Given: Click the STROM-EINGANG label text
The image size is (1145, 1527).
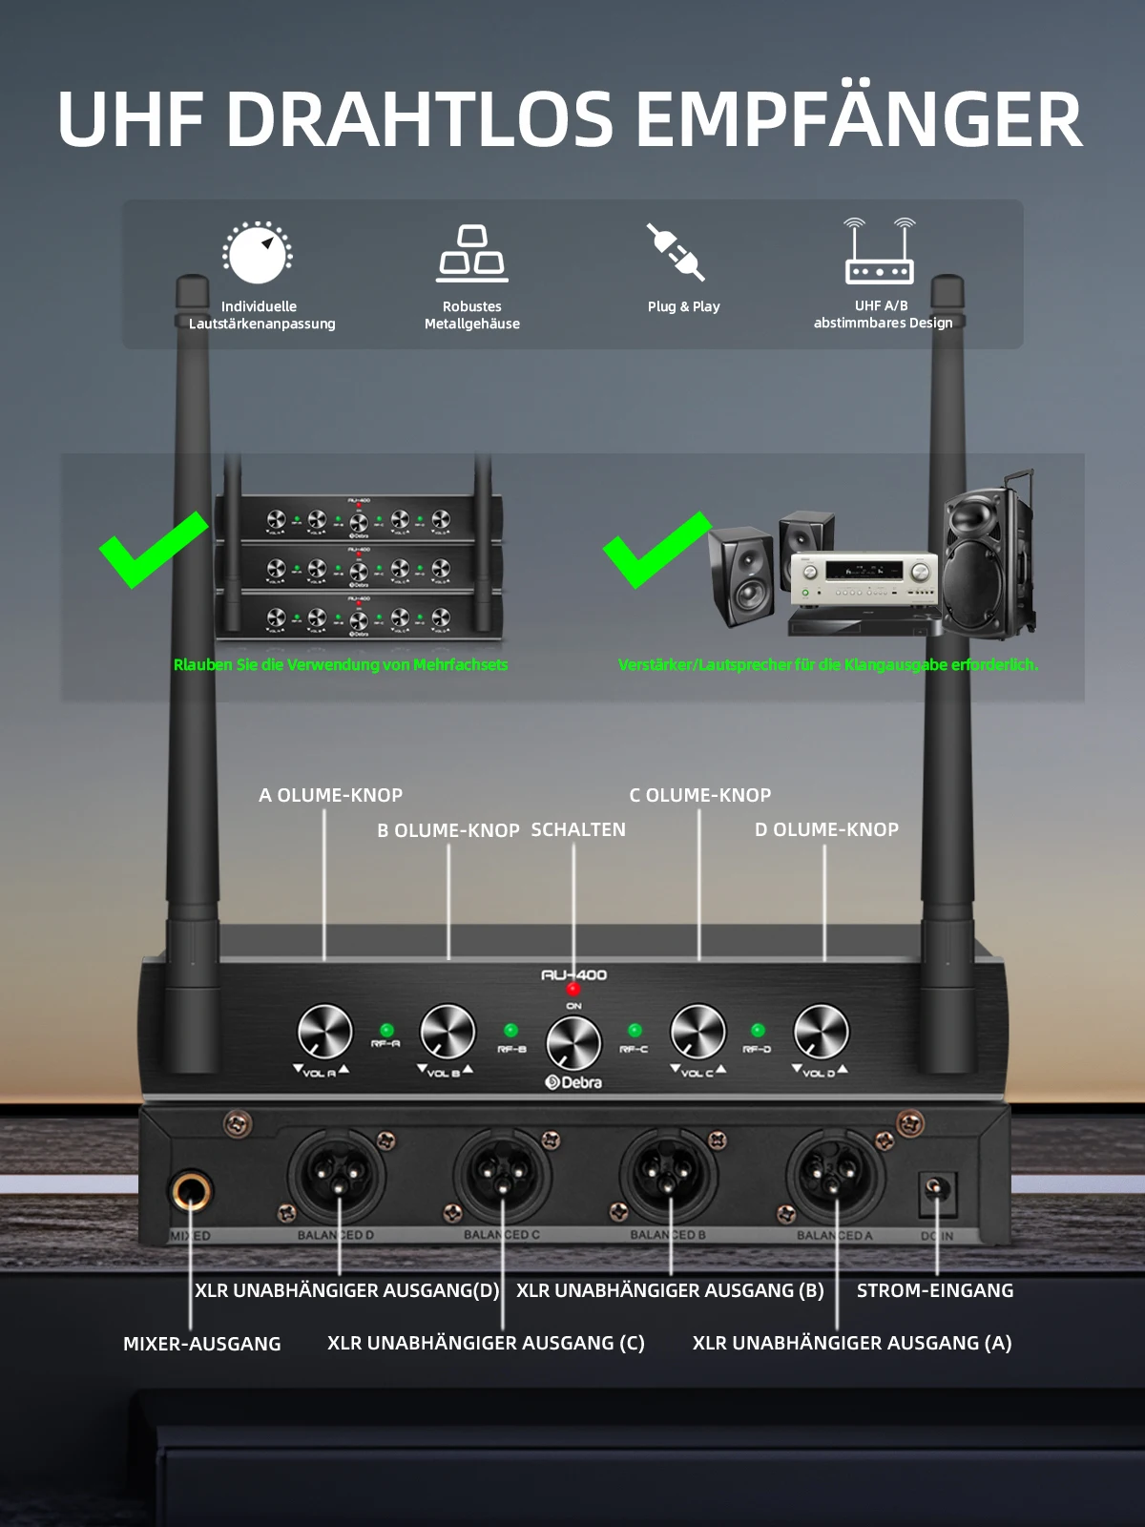Looking at the screenshot, I should click(935, 1290).
